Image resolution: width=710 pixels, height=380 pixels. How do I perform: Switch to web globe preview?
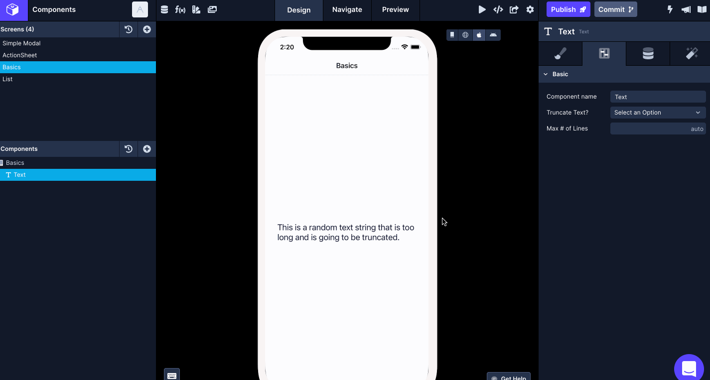(465, 35)
